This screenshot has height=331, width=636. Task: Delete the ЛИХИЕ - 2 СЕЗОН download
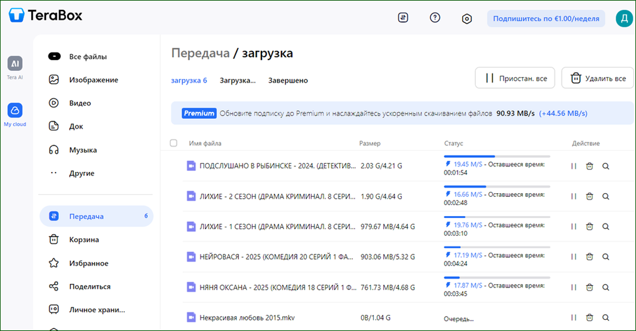589,196
